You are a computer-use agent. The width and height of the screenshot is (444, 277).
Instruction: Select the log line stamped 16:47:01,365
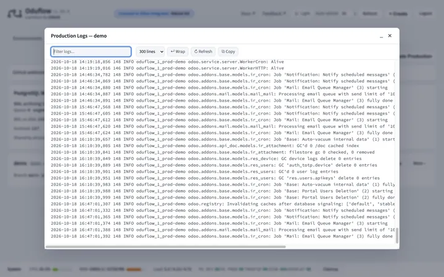[x=223, y=217]
